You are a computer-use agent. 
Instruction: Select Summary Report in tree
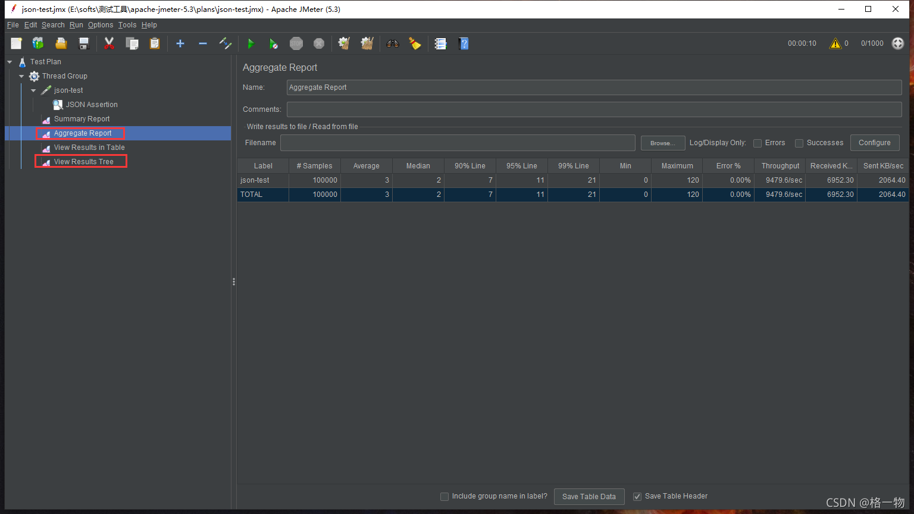click(x=82, y=119)
